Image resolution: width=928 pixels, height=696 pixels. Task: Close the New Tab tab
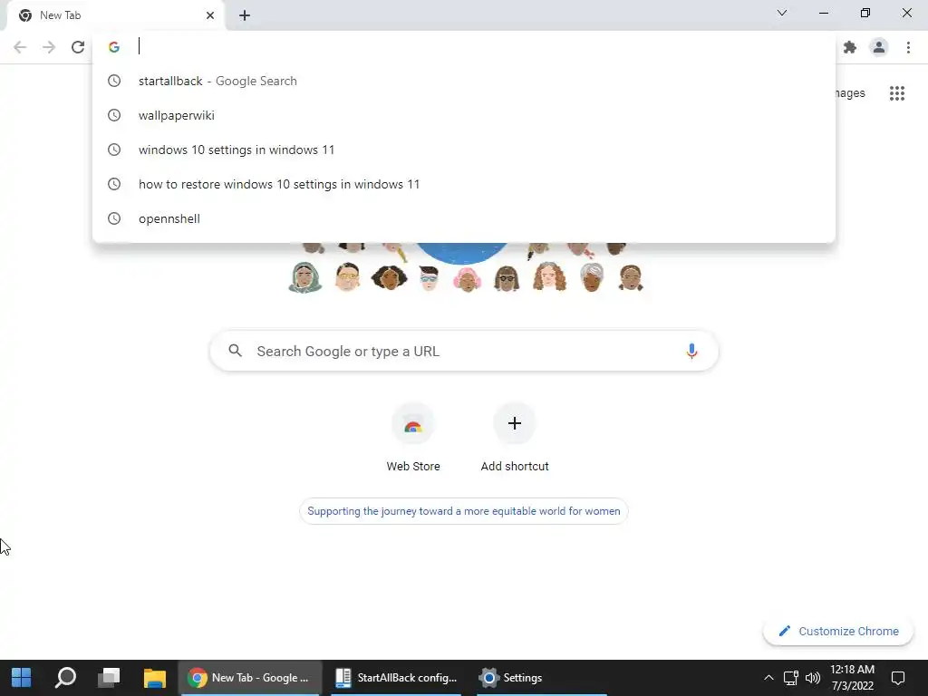coord(210,15)
